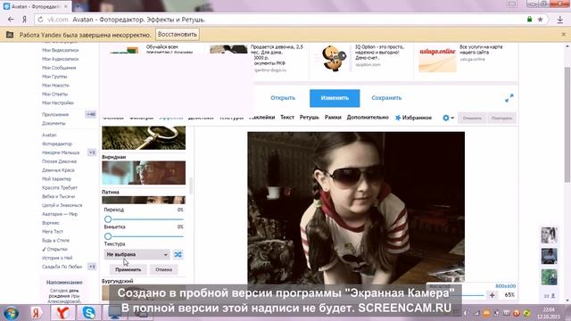Open the Открытки sidebar link
Screen dimensions: 571x321
[x=57, y=250]
